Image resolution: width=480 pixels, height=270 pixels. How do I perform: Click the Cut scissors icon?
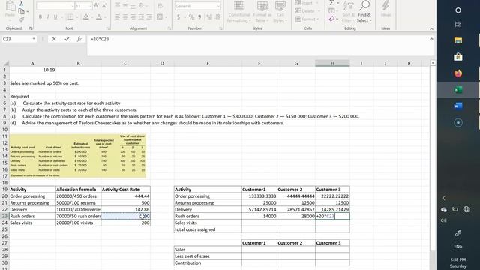[x=22, y=3]
